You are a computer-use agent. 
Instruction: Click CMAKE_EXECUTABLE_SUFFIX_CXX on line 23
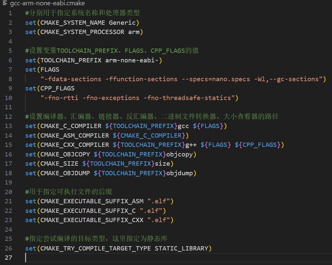[x=92, y=220]
